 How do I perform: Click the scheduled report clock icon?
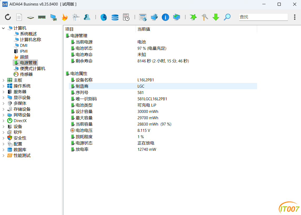click(x=126, y=17)
